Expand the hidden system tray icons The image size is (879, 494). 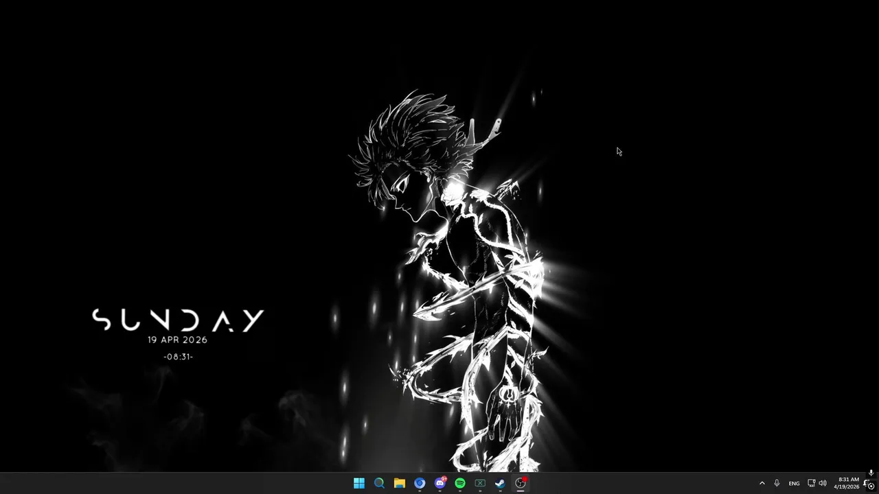click(x=762, y=483)
